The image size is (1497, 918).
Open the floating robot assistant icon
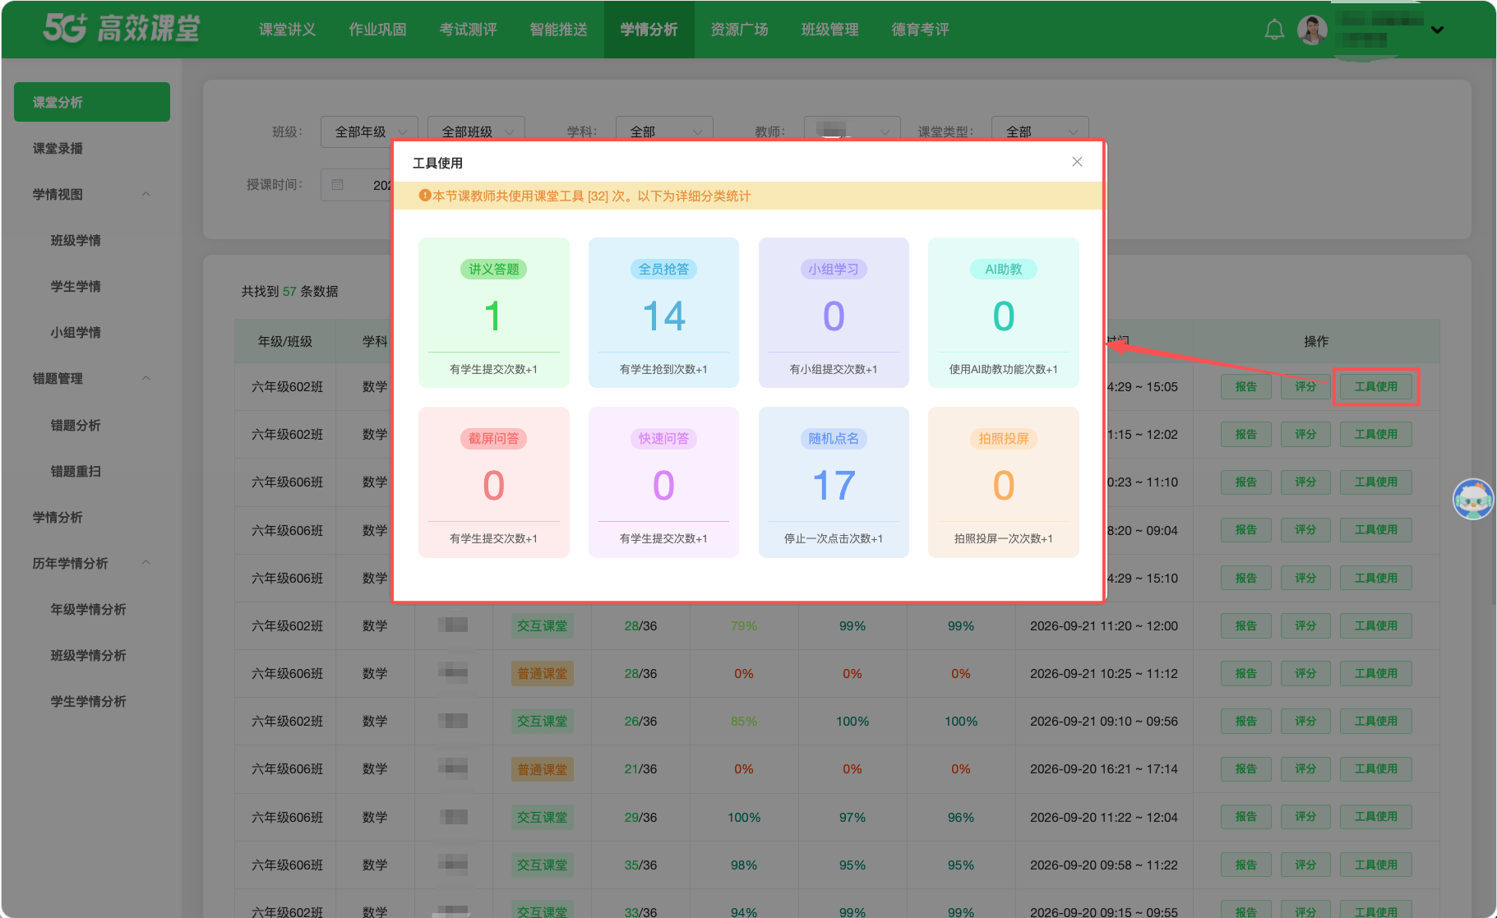pyautogui.click(x=1472, y=500)
